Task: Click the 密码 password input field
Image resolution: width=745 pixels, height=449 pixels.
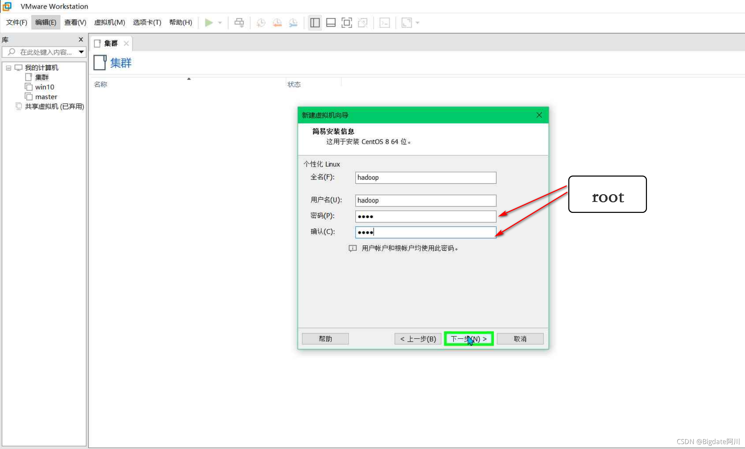Action: click(x=425, y=216)
